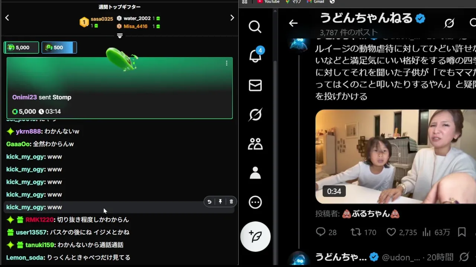The width and height of the screenshot is (476, 267).
Task: Open the YouTube bookmark in browser bar
Action: click(x=268, y=2)
